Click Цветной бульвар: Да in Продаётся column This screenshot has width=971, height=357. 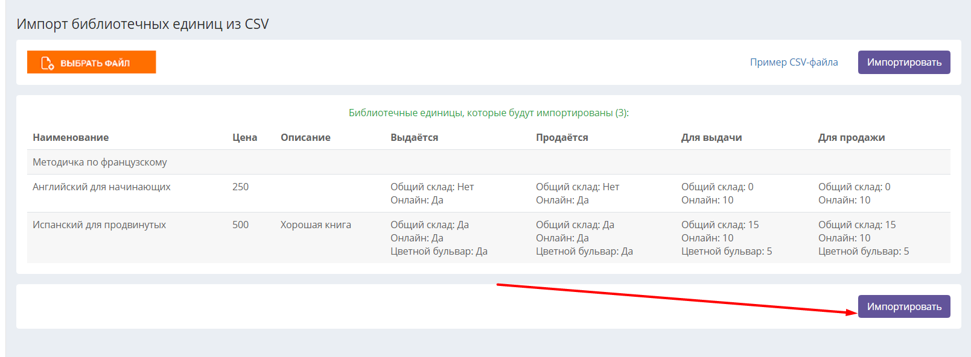584,251
